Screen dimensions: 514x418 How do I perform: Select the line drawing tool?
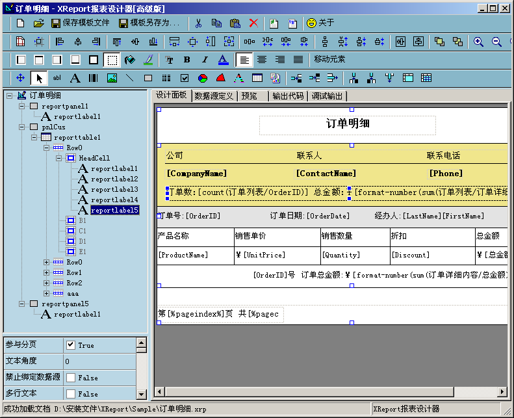pyautogui.click(x=130, y=78)
